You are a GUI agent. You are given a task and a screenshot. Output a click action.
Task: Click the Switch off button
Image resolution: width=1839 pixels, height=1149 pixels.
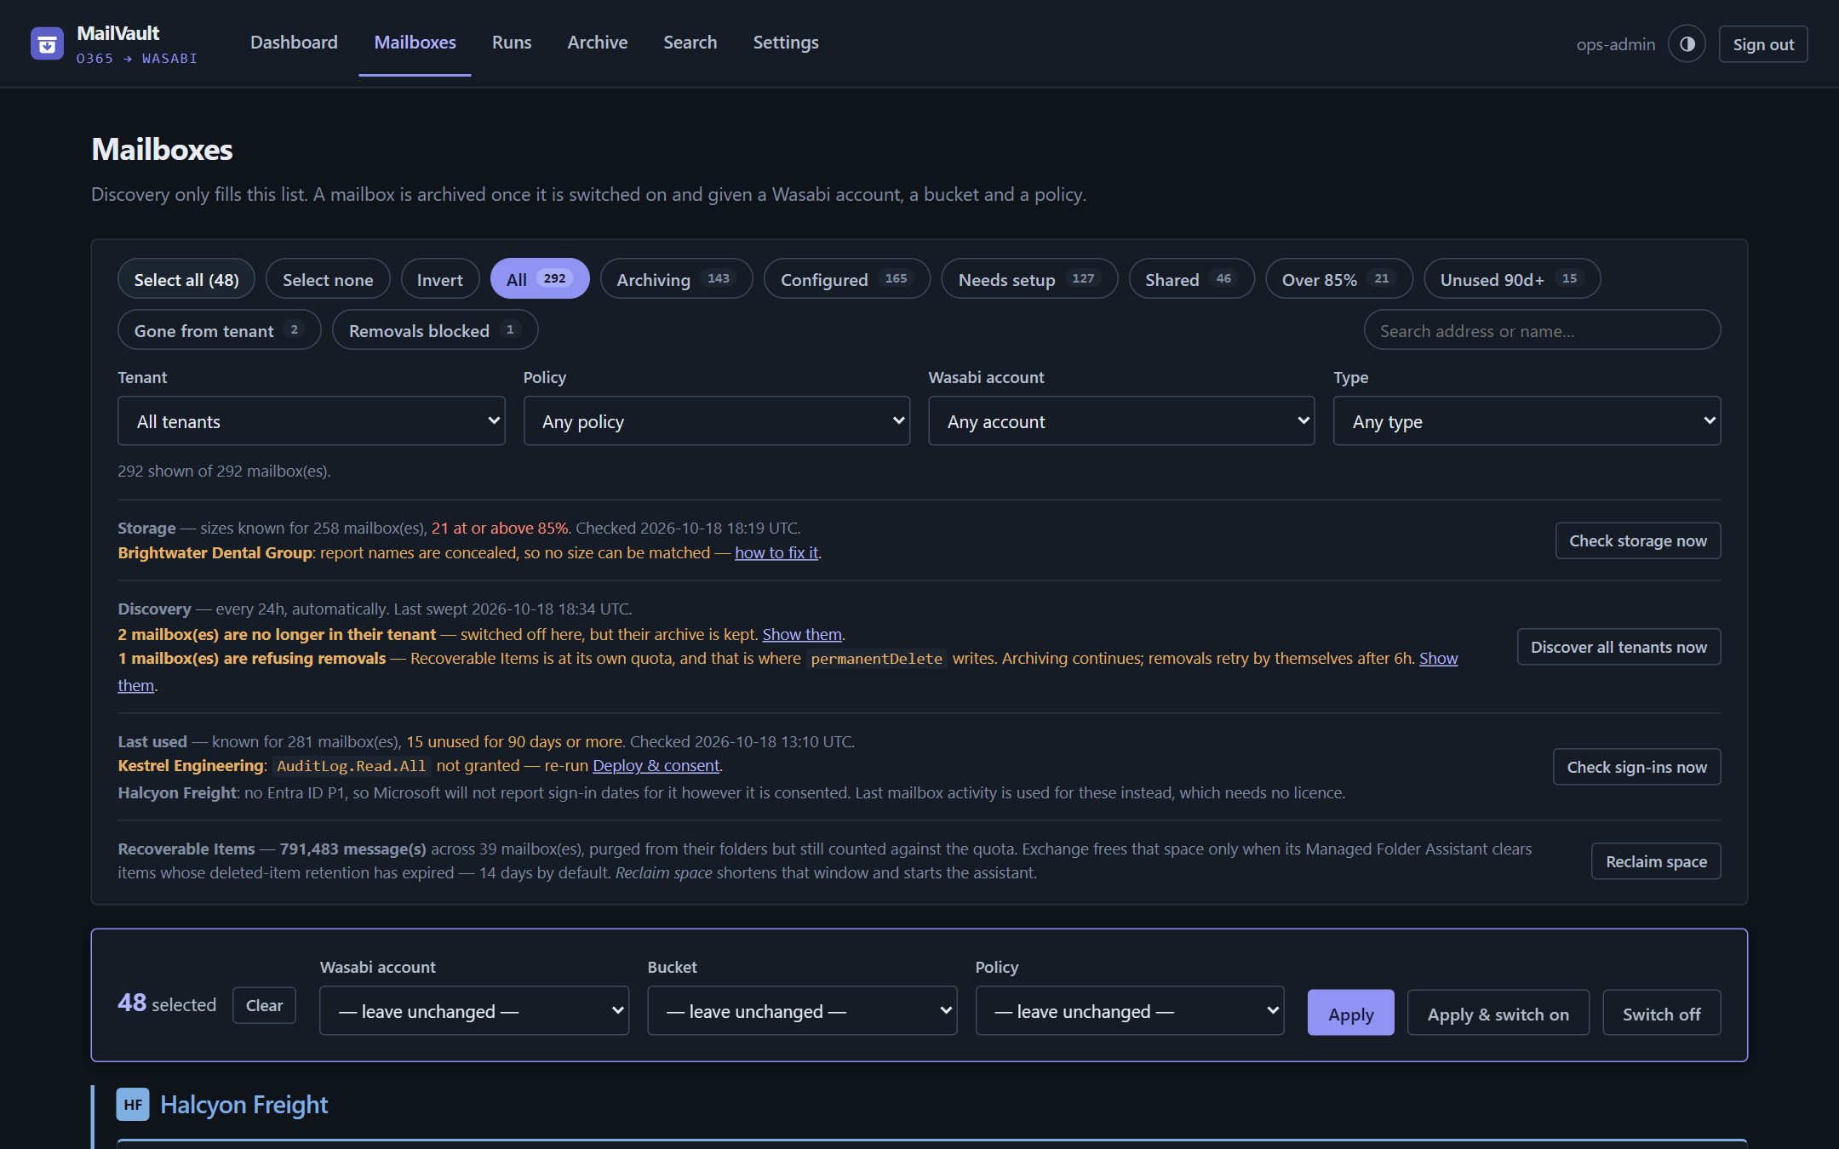point(1661,1013)
